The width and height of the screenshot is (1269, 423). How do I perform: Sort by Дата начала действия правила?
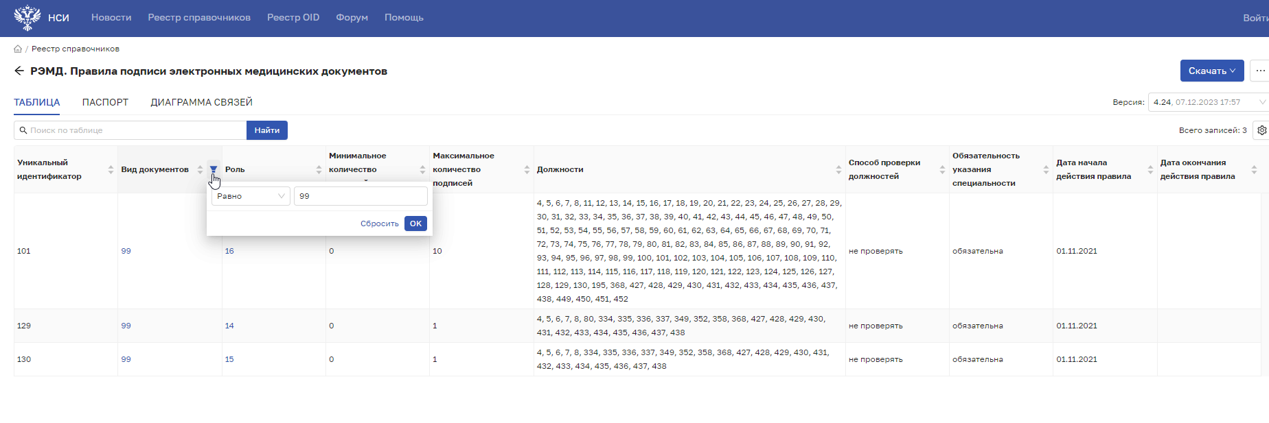coord(1150,169)
